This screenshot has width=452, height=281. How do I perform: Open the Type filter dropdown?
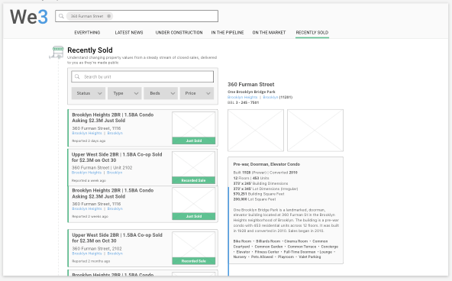pyautogui.click(x=124, y=93)
